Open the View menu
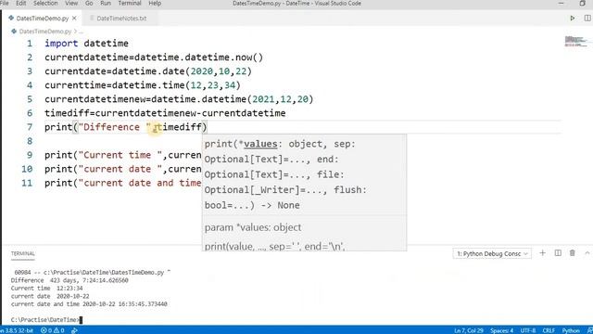593x334 pixels. coord(71,4)
